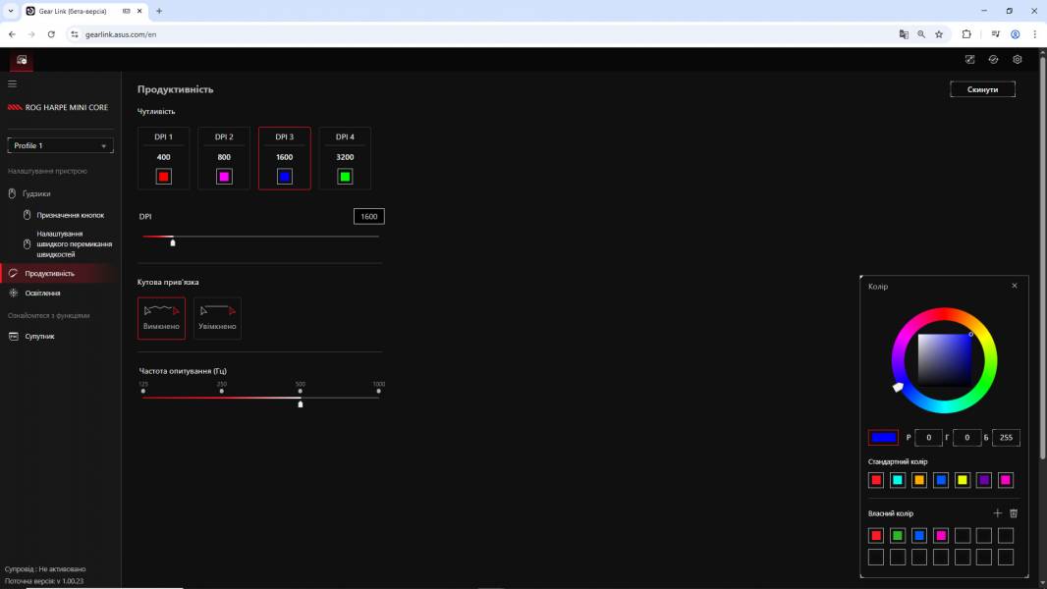This screenshot has width=1047, height=589.
Task: Go to the Освітлення lighting page
Action: 42,293
